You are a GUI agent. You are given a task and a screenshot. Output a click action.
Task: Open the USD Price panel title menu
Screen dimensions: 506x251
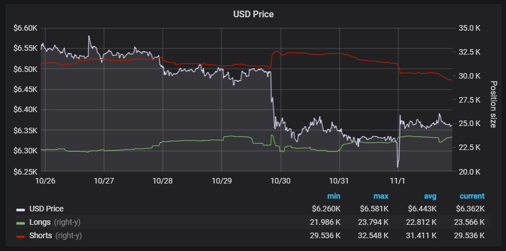click(x=253, y=14)
